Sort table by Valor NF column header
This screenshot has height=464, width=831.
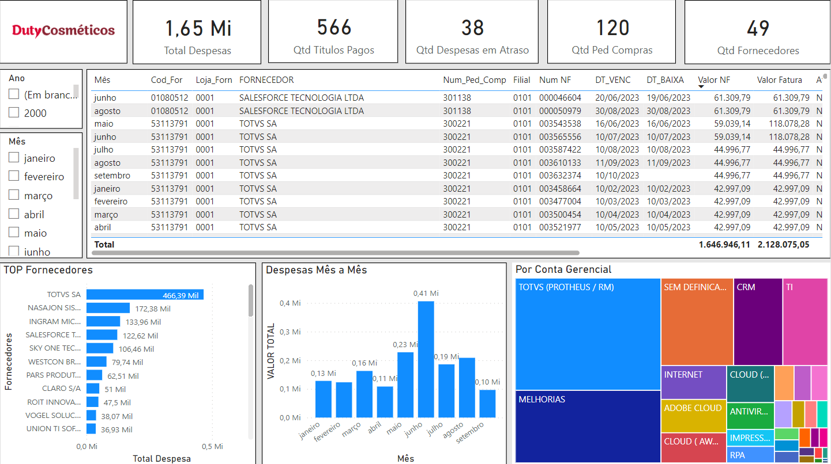pyautogui.click(x=714, y=80)
